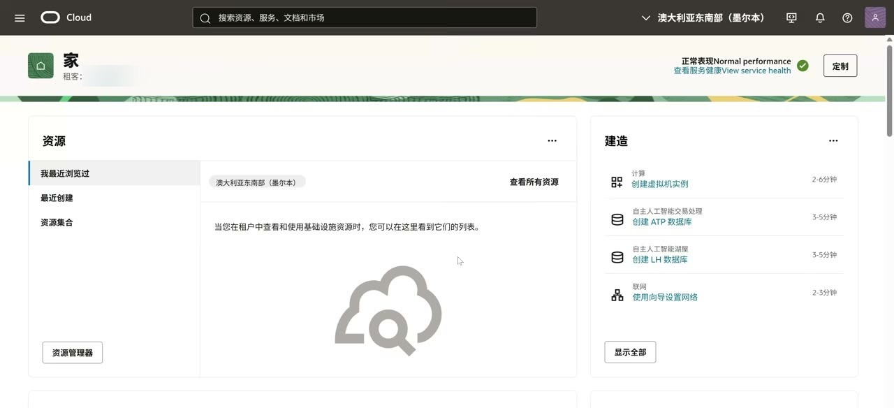Viewport: 894px width, 408px height.
Task: Click the search magnifier icon
Action: tap(205, 18)
